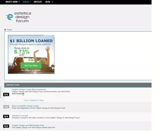Open Graphic Design Forum Announcements link
Screen dimensions: 161x136
pyautogui.click(x=29, y=89)
